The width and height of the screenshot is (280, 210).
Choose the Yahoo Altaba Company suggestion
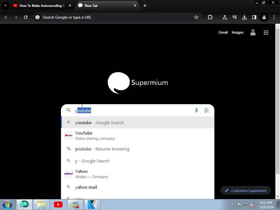click(x=138, y=174)
